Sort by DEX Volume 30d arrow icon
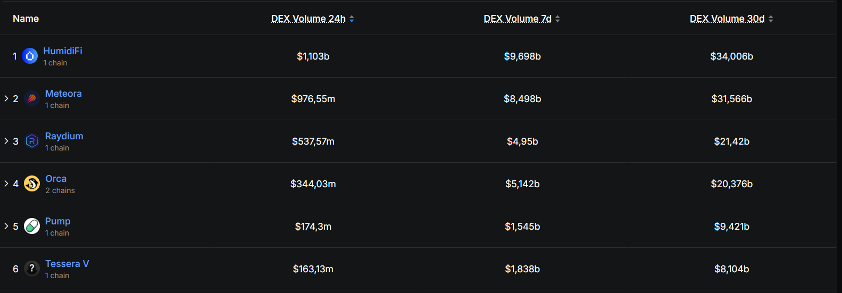842x293 pixels. tap(771, 19)
